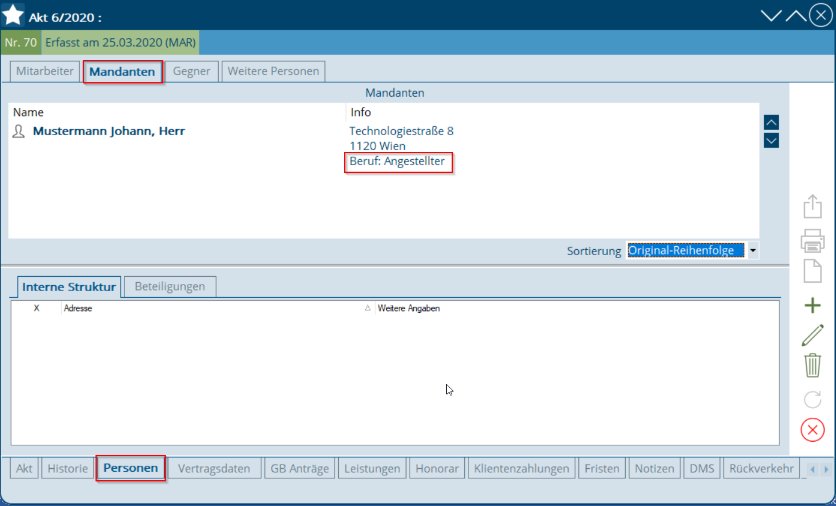Move client up with arrow button

[x=771, y=122]
